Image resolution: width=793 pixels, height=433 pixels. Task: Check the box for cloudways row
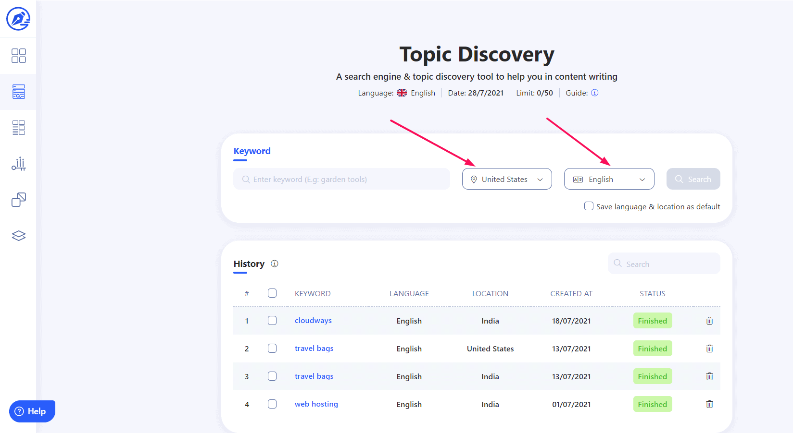272,321
